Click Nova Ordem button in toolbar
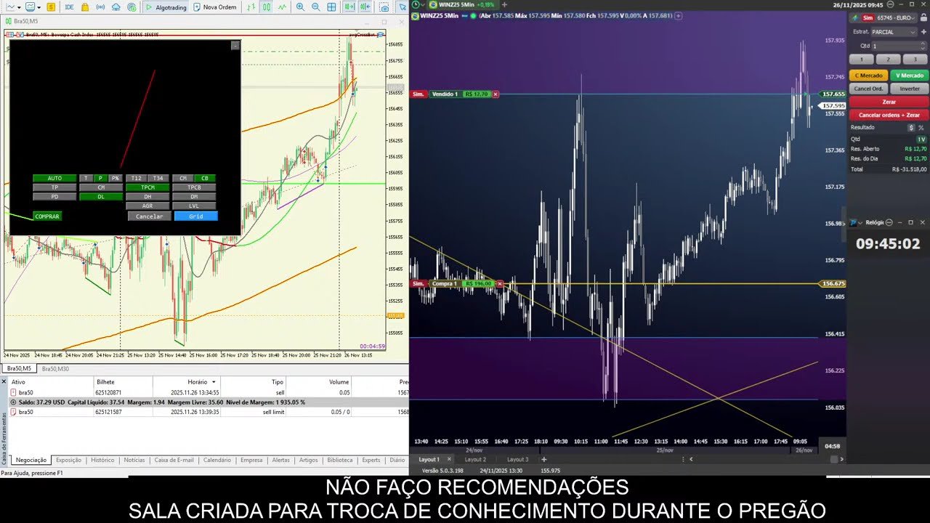 pyautogui.click(x=216, y=7)
